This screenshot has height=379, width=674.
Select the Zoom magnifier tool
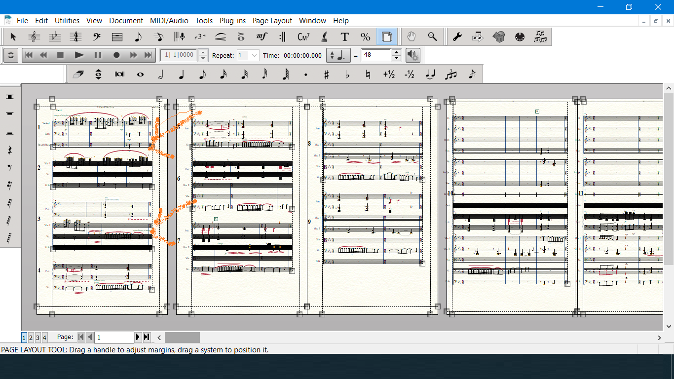[432, 37]
